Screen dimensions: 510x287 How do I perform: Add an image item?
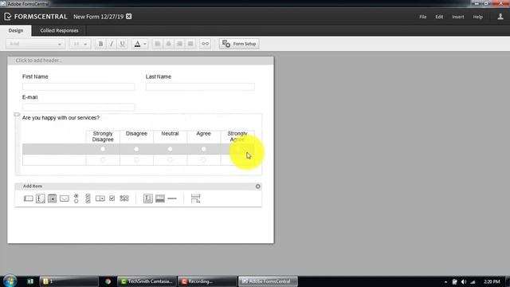tap(160, 199)
